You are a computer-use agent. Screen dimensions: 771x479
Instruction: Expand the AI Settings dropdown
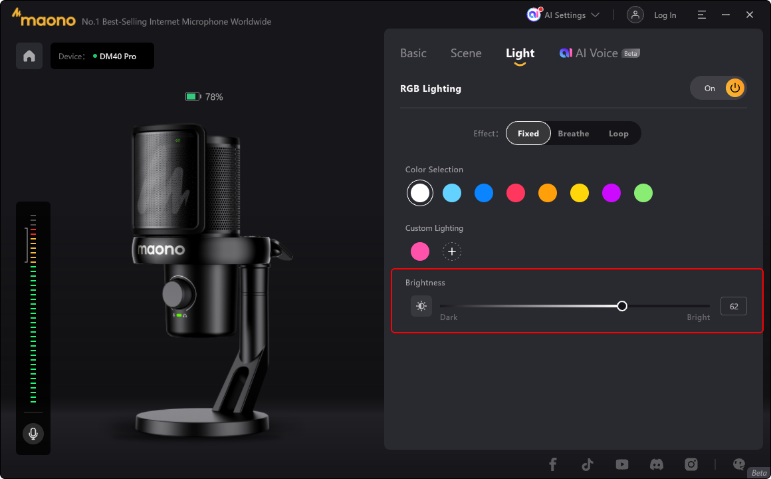point(595,15)
